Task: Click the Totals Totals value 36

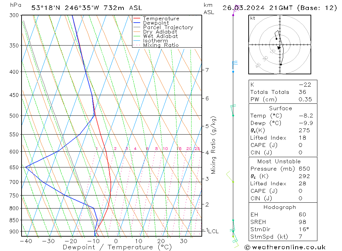Action: [x=302, y=92]
